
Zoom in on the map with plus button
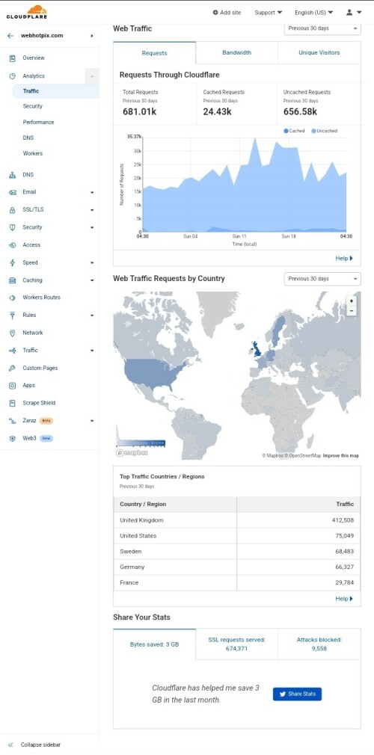352,301
